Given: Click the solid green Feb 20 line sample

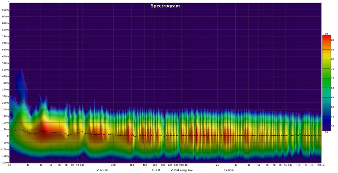Looking at the screenshot, I should coord(135,170).
